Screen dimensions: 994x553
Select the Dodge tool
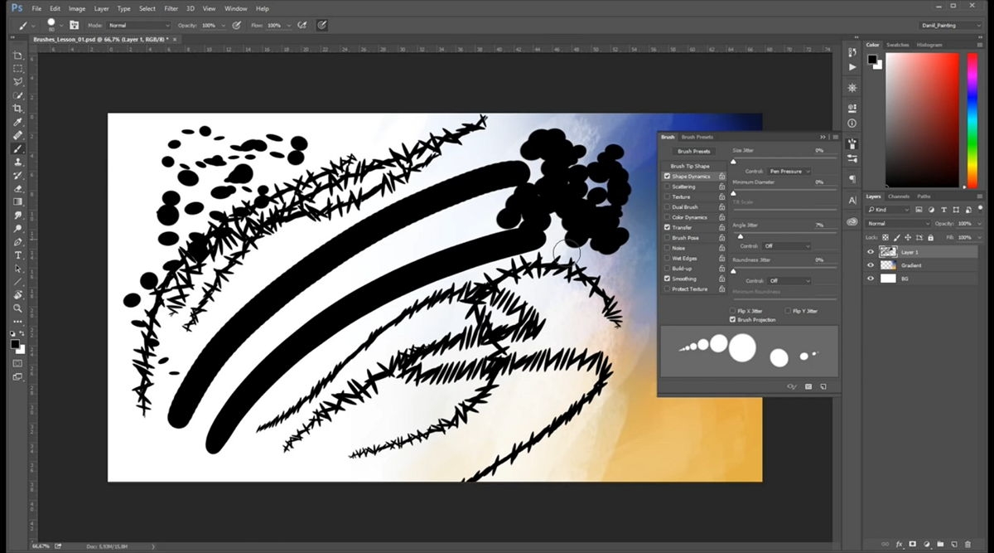[x=17, y=228]
